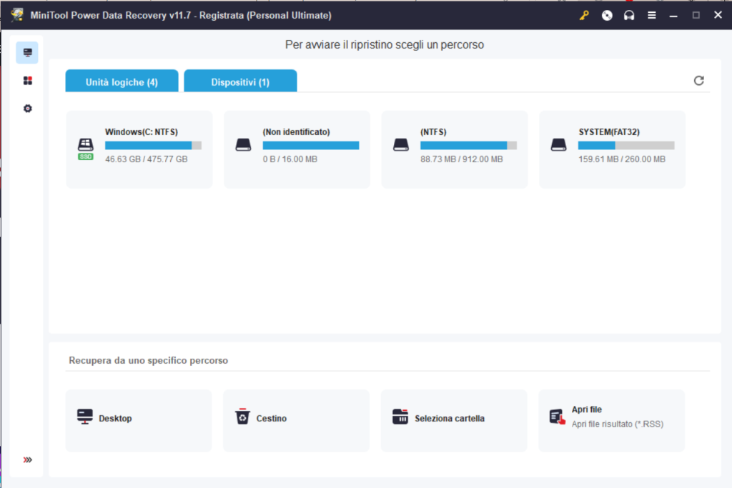Click the 88.73 MB NTFS usage bar
732x488 pixels.
469,146
